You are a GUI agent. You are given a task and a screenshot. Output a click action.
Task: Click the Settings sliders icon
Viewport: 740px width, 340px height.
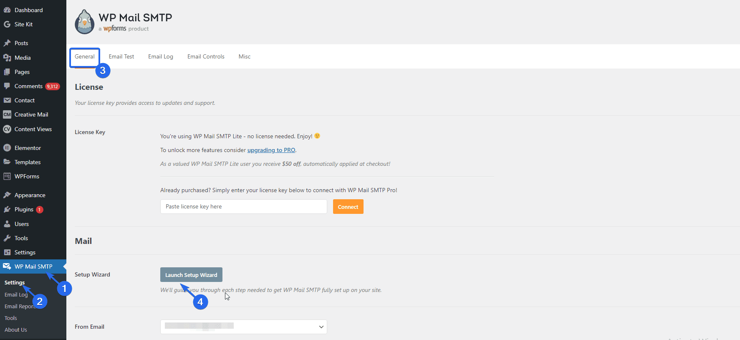[7, 252]
